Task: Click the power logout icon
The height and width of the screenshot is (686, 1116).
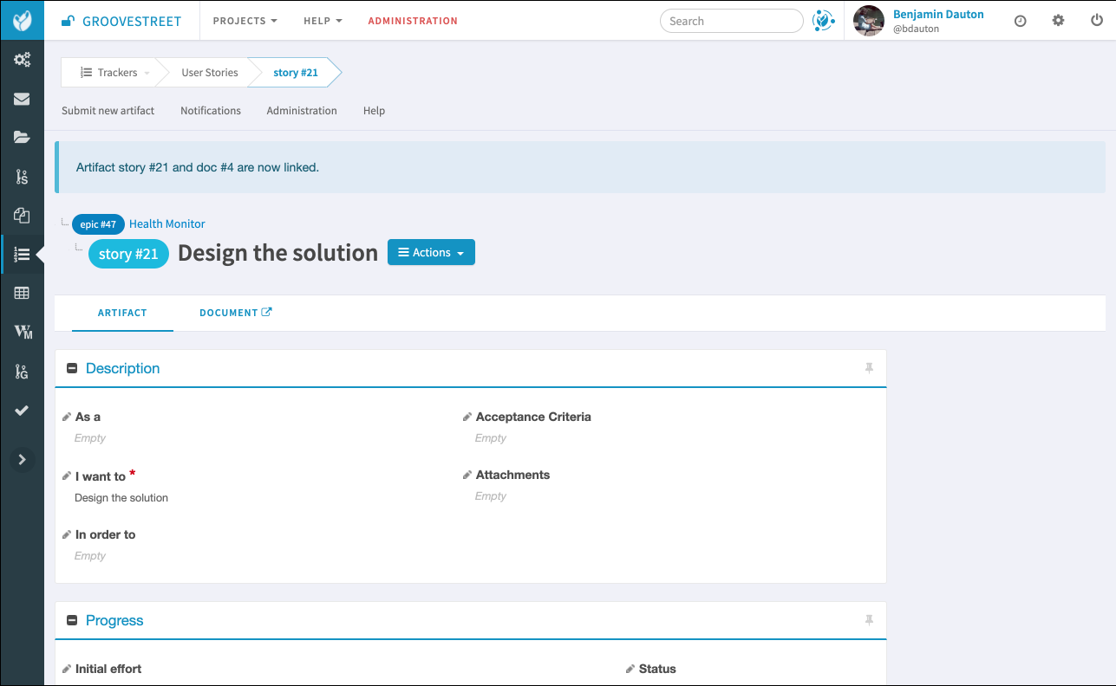Action: 1096,21
